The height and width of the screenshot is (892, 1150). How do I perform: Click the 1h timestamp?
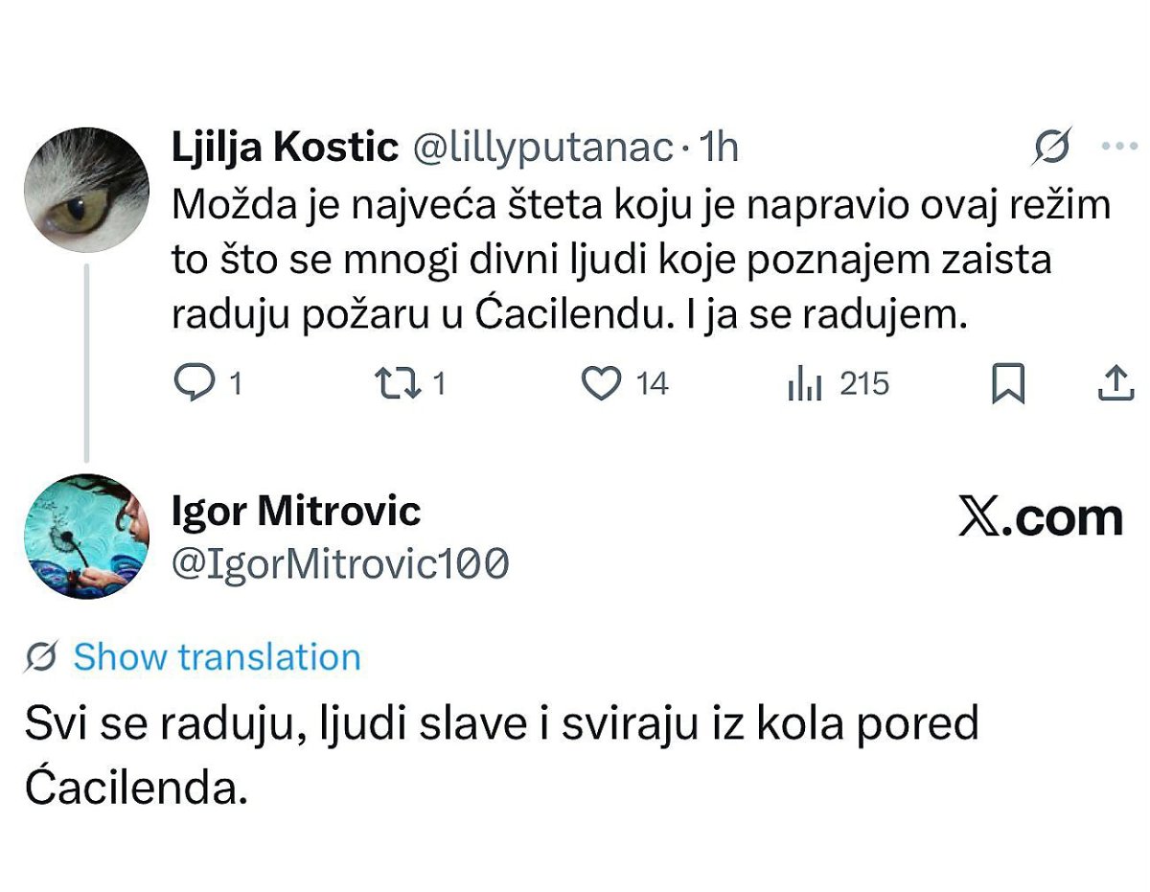click(720, 148)
